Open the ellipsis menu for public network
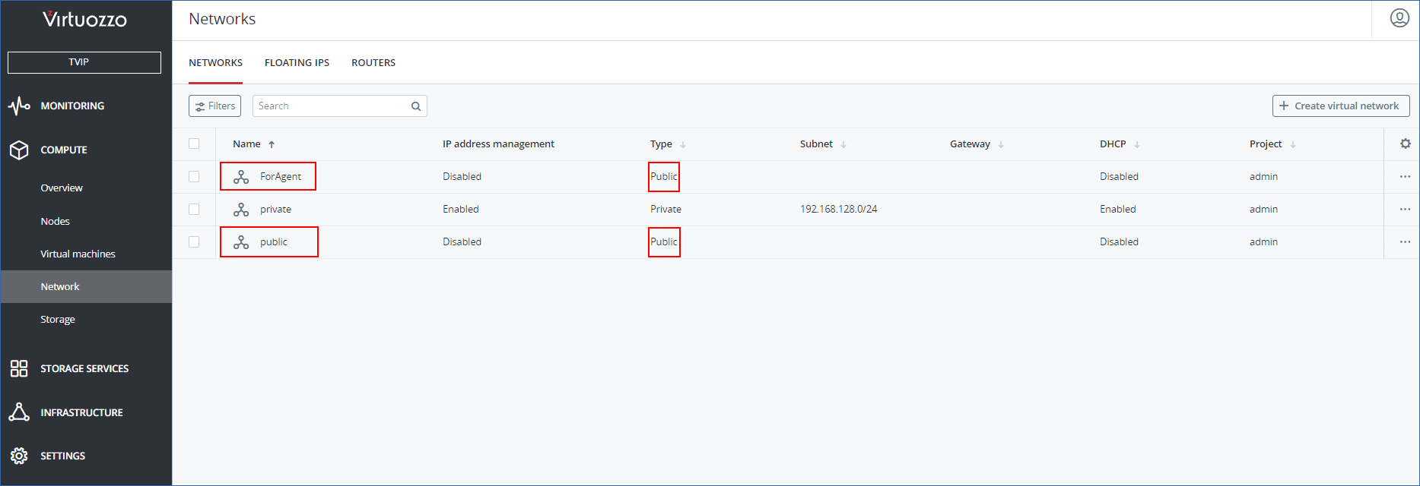1420x486 pixels. pyautogui.click(x=1404, y=242)
